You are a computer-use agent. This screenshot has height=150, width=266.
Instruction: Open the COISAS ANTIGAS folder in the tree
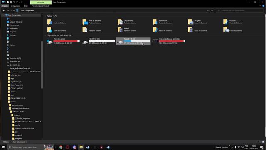17,88
